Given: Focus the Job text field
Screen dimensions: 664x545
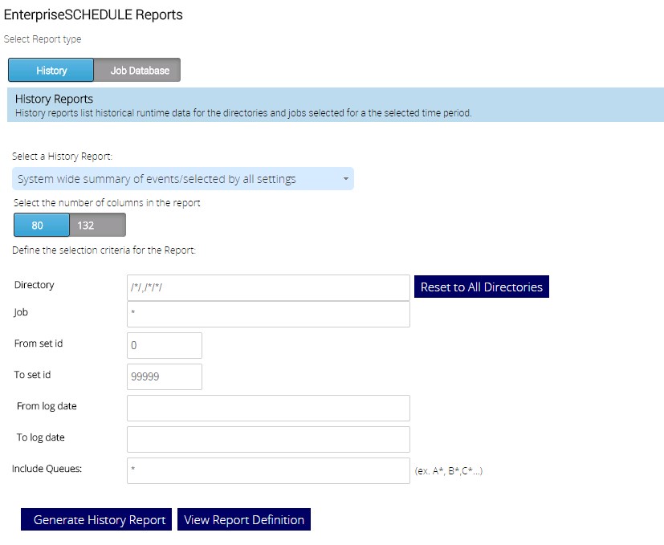Looking at the screenshot, I should pyautogui.click(x=268, y=314).
